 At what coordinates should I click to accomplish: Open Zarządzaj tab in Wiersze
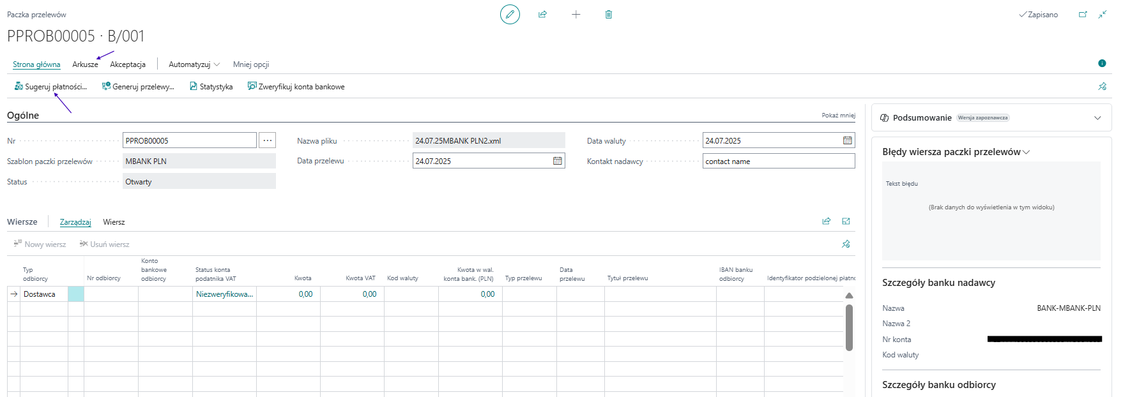75,222
